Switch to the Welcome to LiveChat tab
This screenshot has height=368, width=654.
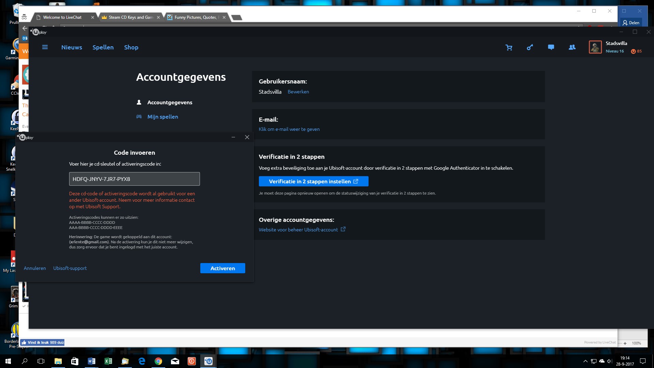pos(65,17)
